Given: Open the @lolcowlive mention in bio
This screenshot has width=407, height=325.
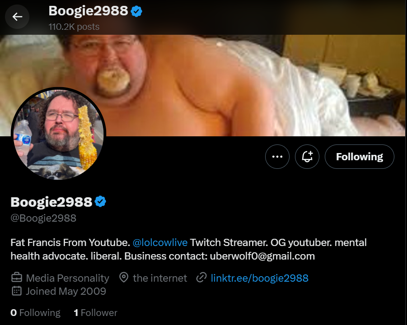Looking at the screenshot, I should point(160,242).
